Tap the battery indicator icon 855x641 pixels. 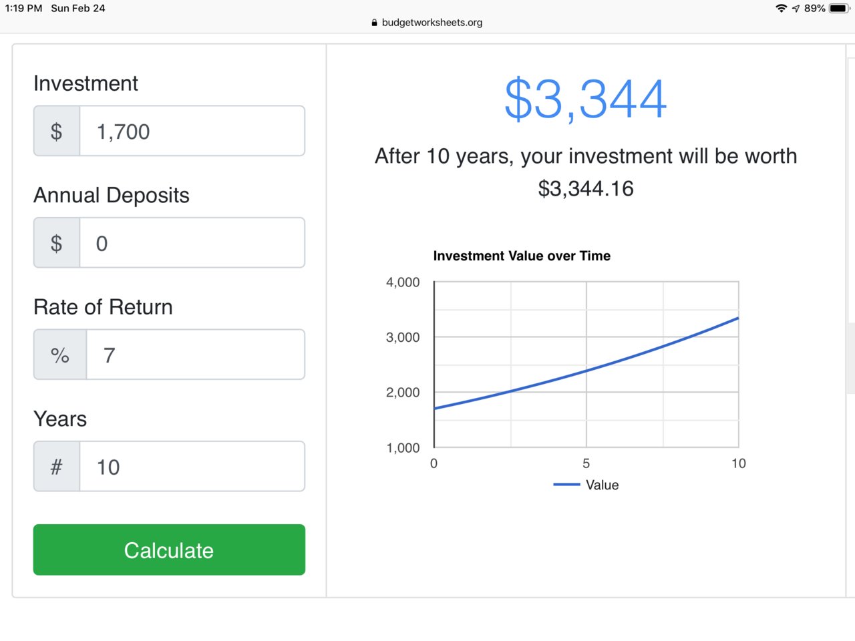pos(838,9)
